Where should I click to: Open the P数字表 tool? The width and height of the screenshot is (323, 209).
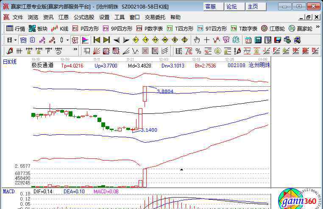(150, 28)
